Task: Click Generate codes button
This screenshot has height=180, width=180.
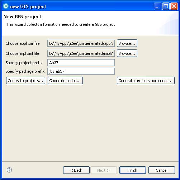Action: pyautogui.click(x=65, y=81)
